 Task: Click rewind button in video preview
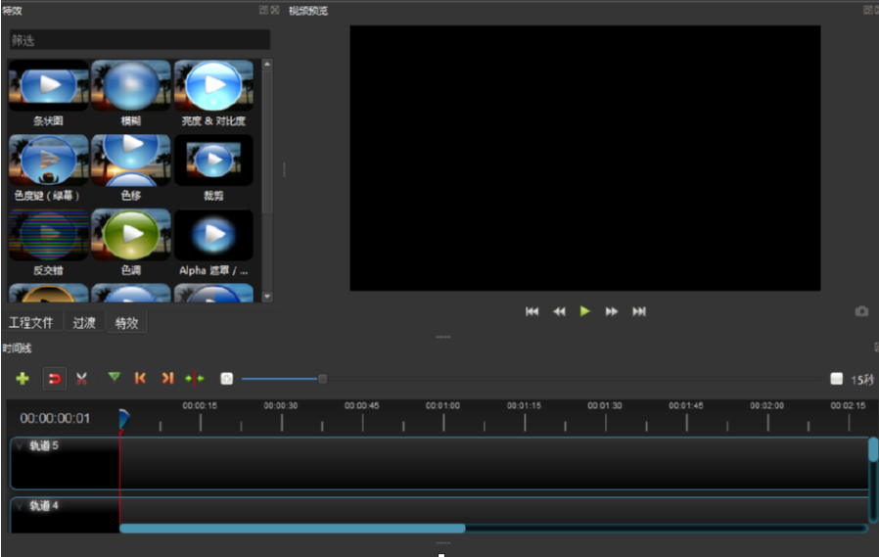(x=559, y=311)
